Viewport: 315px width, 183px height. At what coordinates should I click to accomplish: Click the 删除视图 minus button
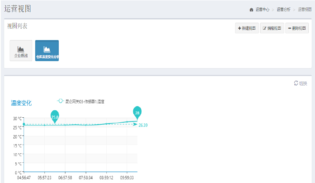pyautogui.click(x=296, y=28)
